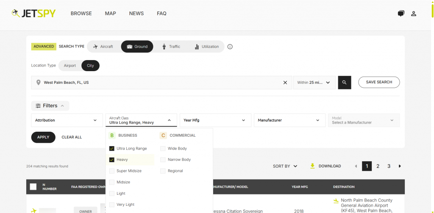Click the download arrow icon
Viewport: 434px width, 213px height.
tap(312, 166)
